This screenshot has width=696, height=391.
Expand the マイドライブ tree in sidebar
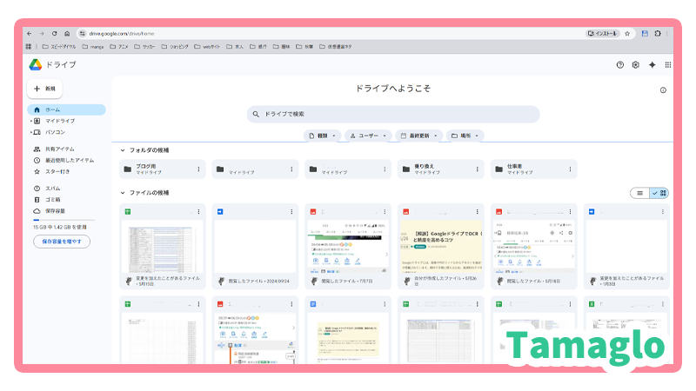click(x=30, y=122)
